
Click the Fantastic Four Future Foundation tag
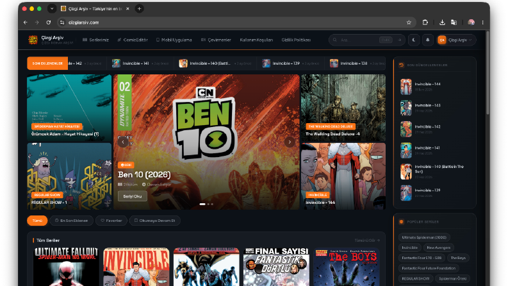point(429,268)
